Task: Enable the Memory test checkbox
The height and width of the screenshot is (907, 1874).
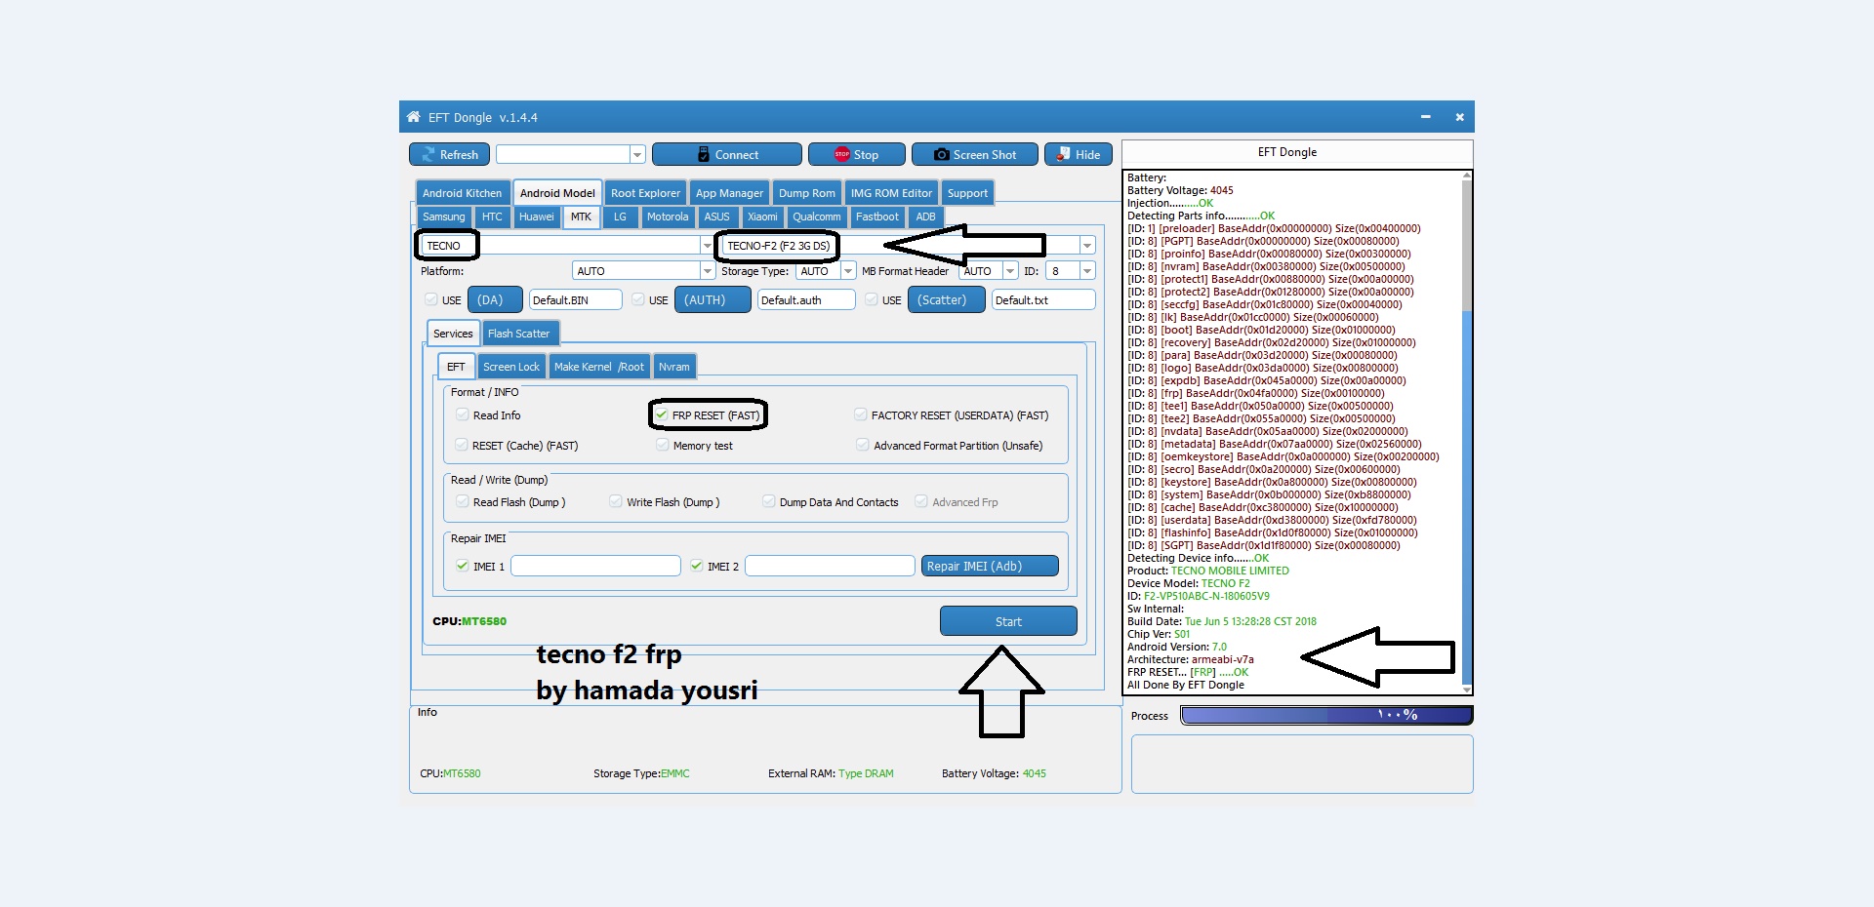Action: 663,445
